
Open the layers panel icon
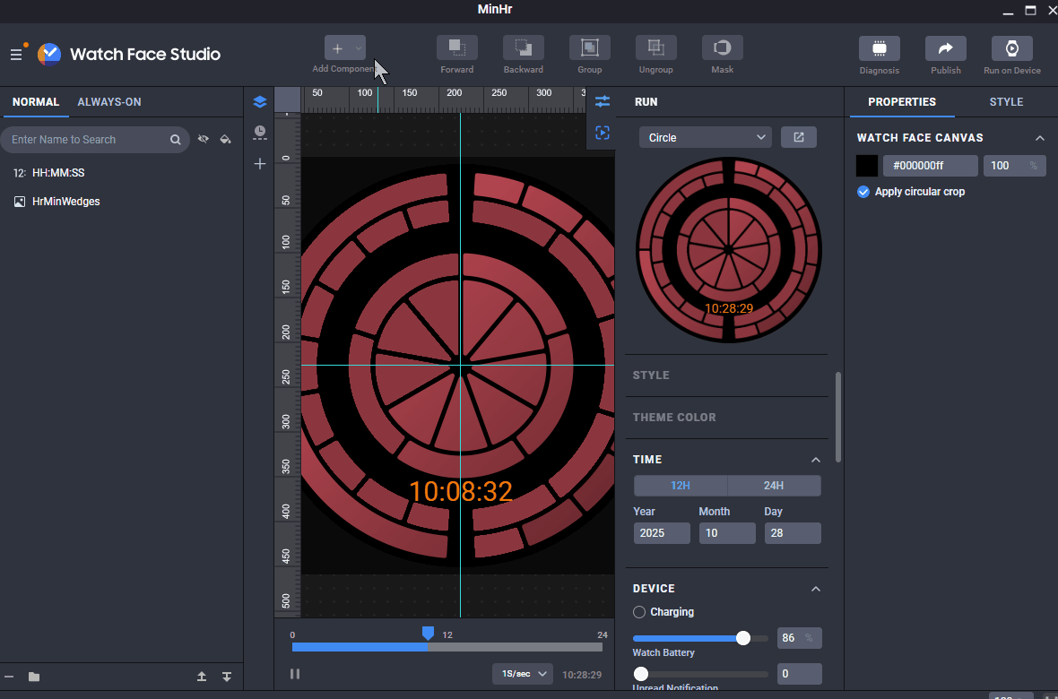(260, 102)
